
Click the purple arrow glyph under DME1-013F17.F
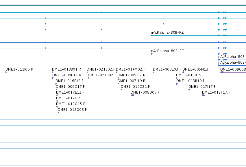[204, 95]
